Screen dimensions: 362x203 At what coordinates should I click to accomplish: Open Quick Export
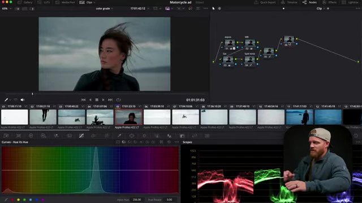(x=265, y=2)
